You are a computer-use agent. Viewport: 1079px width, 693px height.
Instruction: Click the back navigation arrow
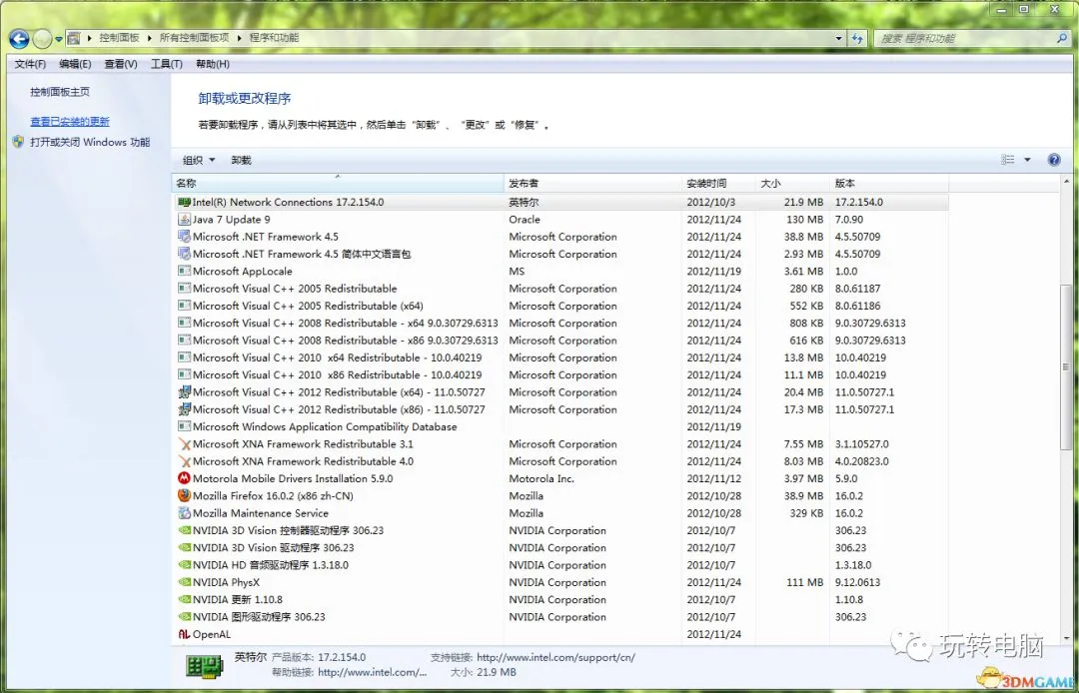pos(19,39)
